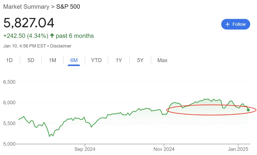Click the Follow button
The width and height of the screenshot is (257, 155).
(235, 24)
